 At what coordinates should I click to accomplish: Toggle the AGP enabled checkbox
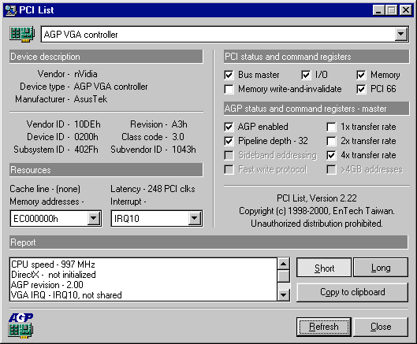[229, 127]
